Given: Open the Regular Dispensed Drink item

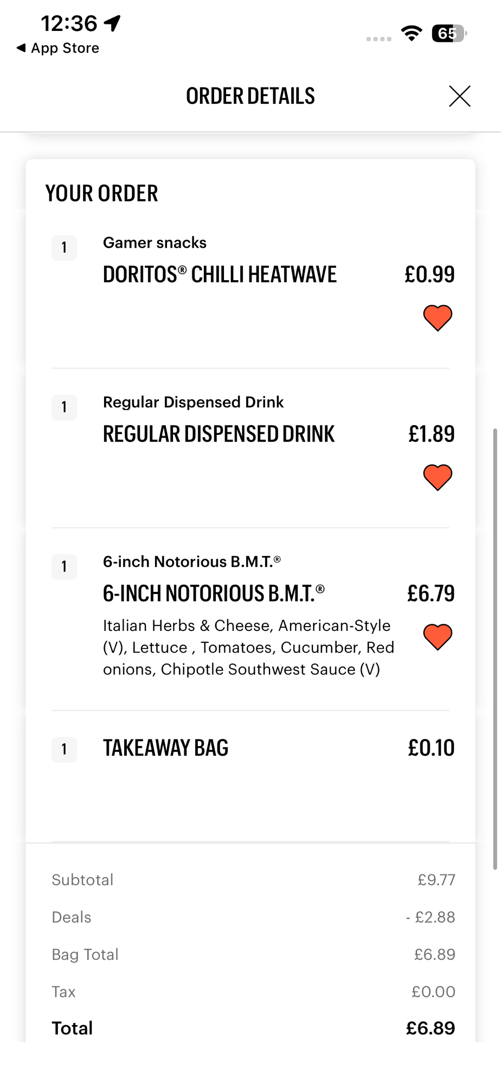Looking at the screenshot, I should (219, 434).
